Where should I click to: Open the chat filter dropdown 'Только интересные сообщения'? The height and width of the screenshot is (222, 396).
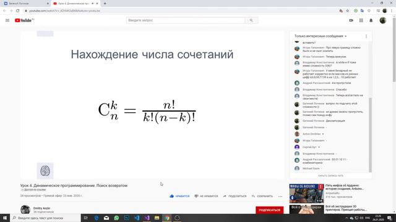tap(321, 36)
